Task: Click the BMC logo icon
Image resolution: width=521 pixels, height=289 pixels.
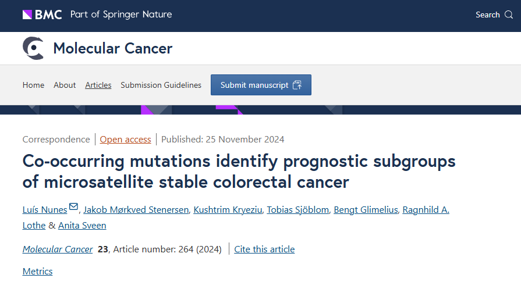Action: click(42, 15)
